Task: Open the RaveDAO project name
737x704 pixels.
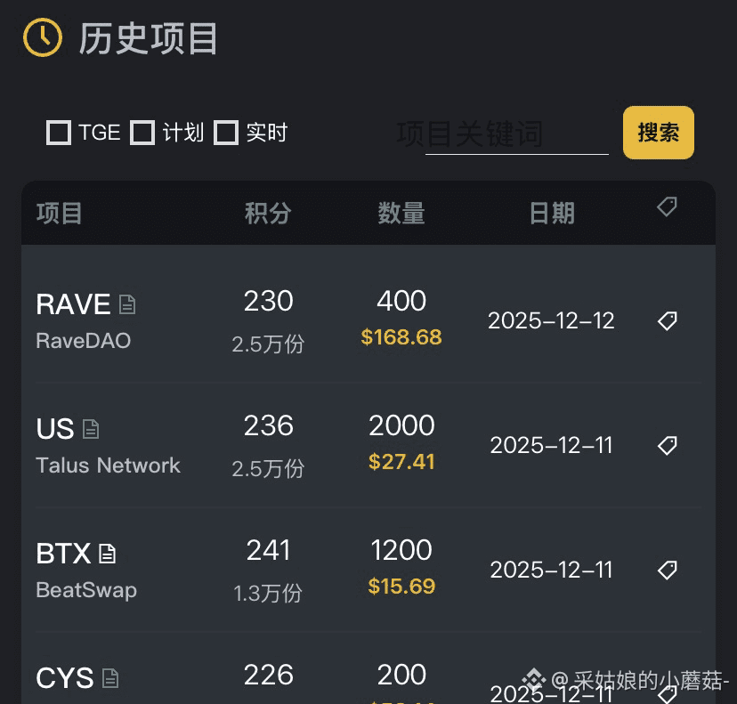Action: coord(83,341)
